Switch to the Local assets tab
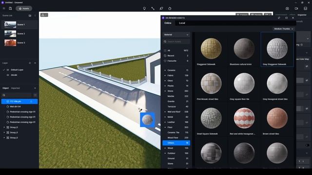The height and width of the screenshot is (175, 312). click(182, 23)
